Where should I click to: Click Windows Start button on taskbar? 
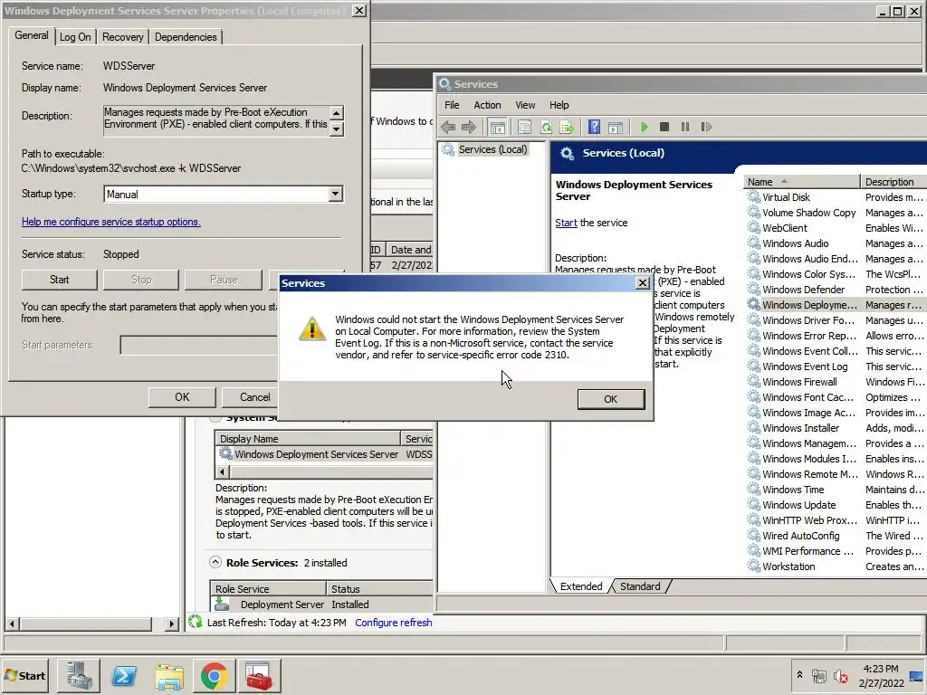[25, 675]
